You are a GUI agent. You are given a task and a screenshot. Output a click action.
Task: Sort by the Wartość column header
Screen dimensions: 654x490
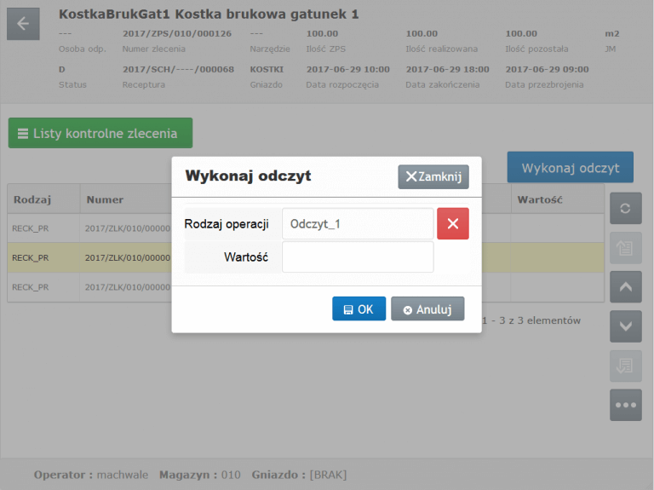pos(557,199)
